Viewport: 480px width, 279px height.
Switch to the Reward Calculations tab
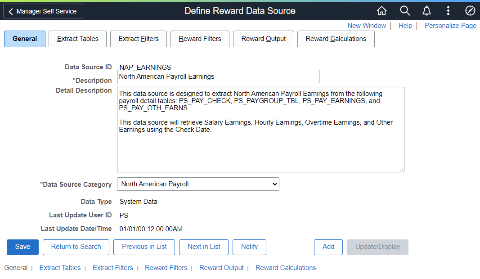tap(336, 39)
